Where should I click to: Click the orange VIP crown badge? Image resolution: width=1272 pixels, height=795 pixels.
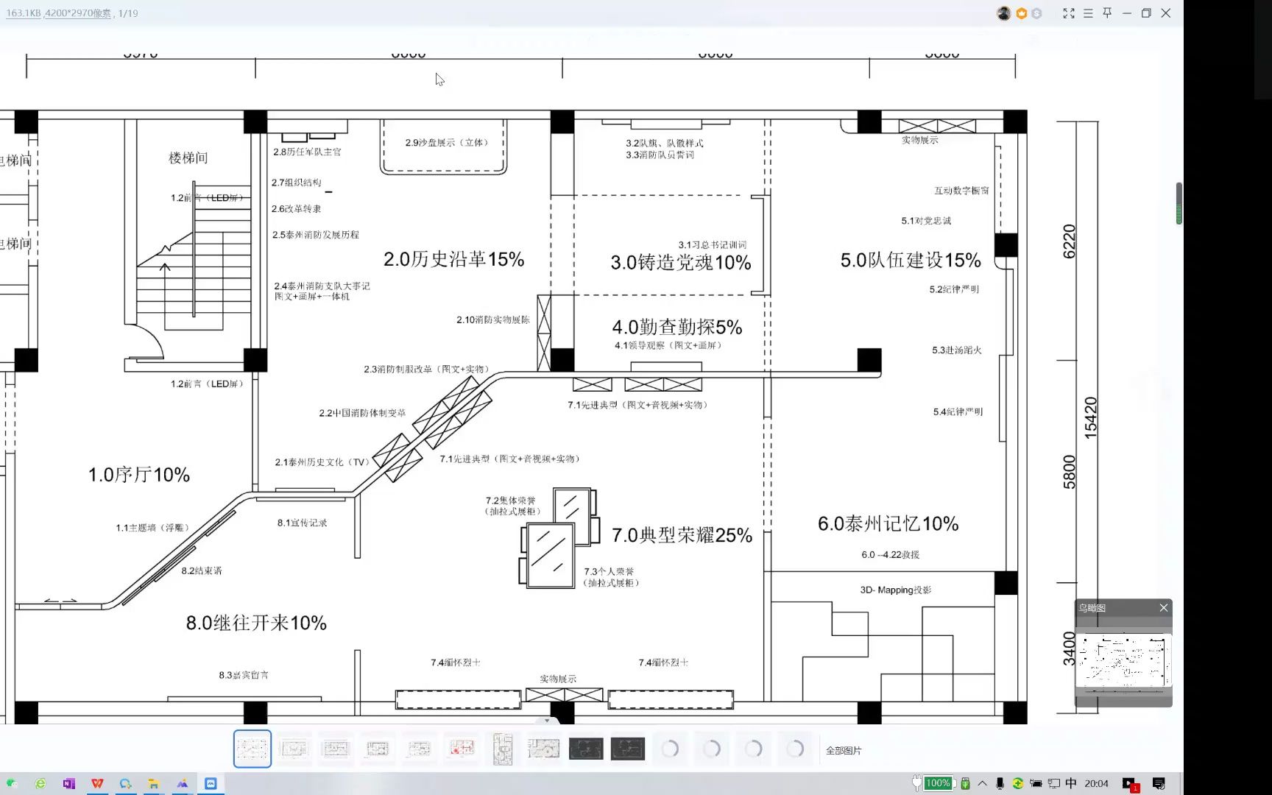[x=1021, y=13]
